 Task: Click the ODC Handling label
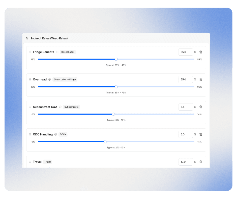pyautogui.click(x=43, y=134)
